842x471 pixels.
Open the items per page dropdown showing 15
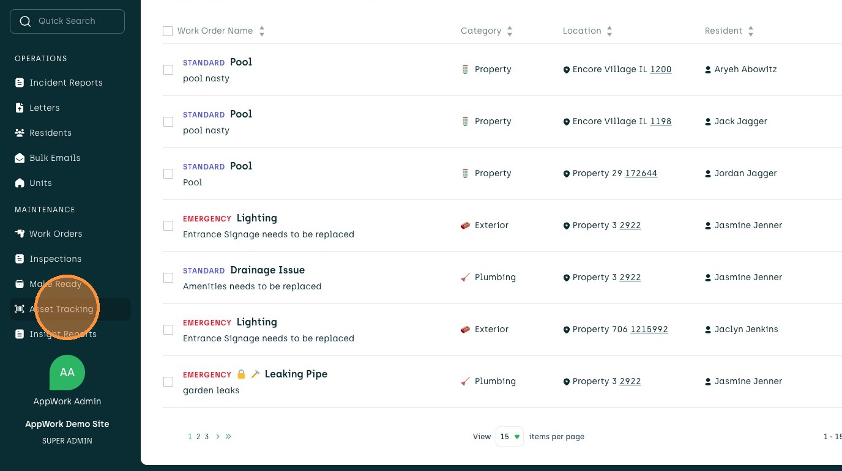(x=510, y=437)
